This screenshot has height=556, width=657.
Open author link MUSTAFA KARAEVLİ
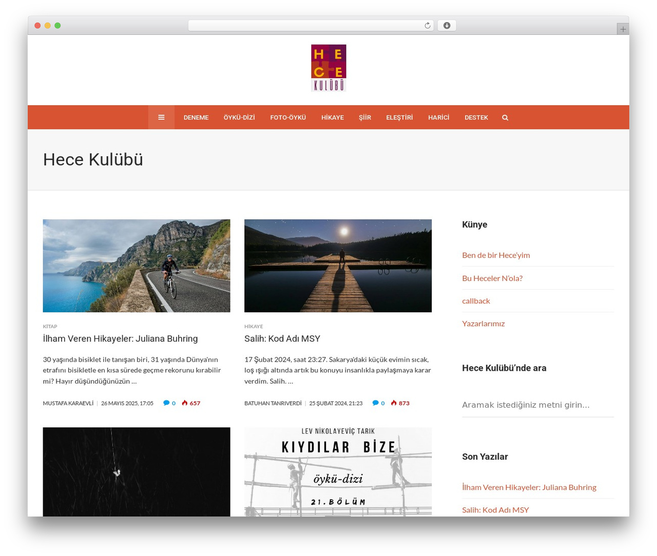point(68,403)
